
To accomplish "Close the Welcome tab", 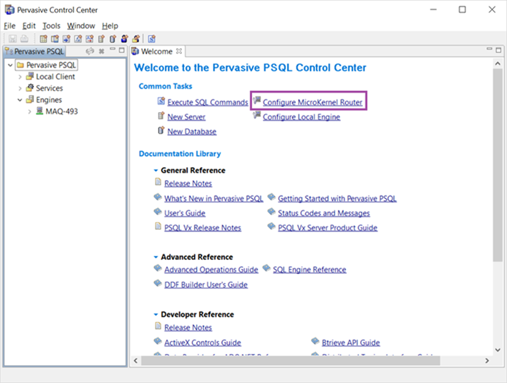I will click(x=179, y=51).
